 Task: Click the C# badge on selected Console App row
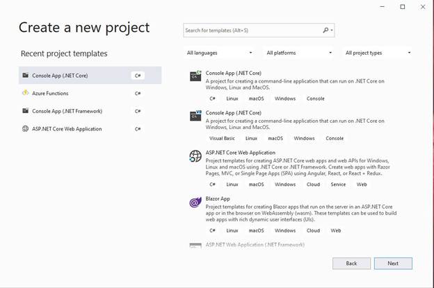[x=138, y=76]
